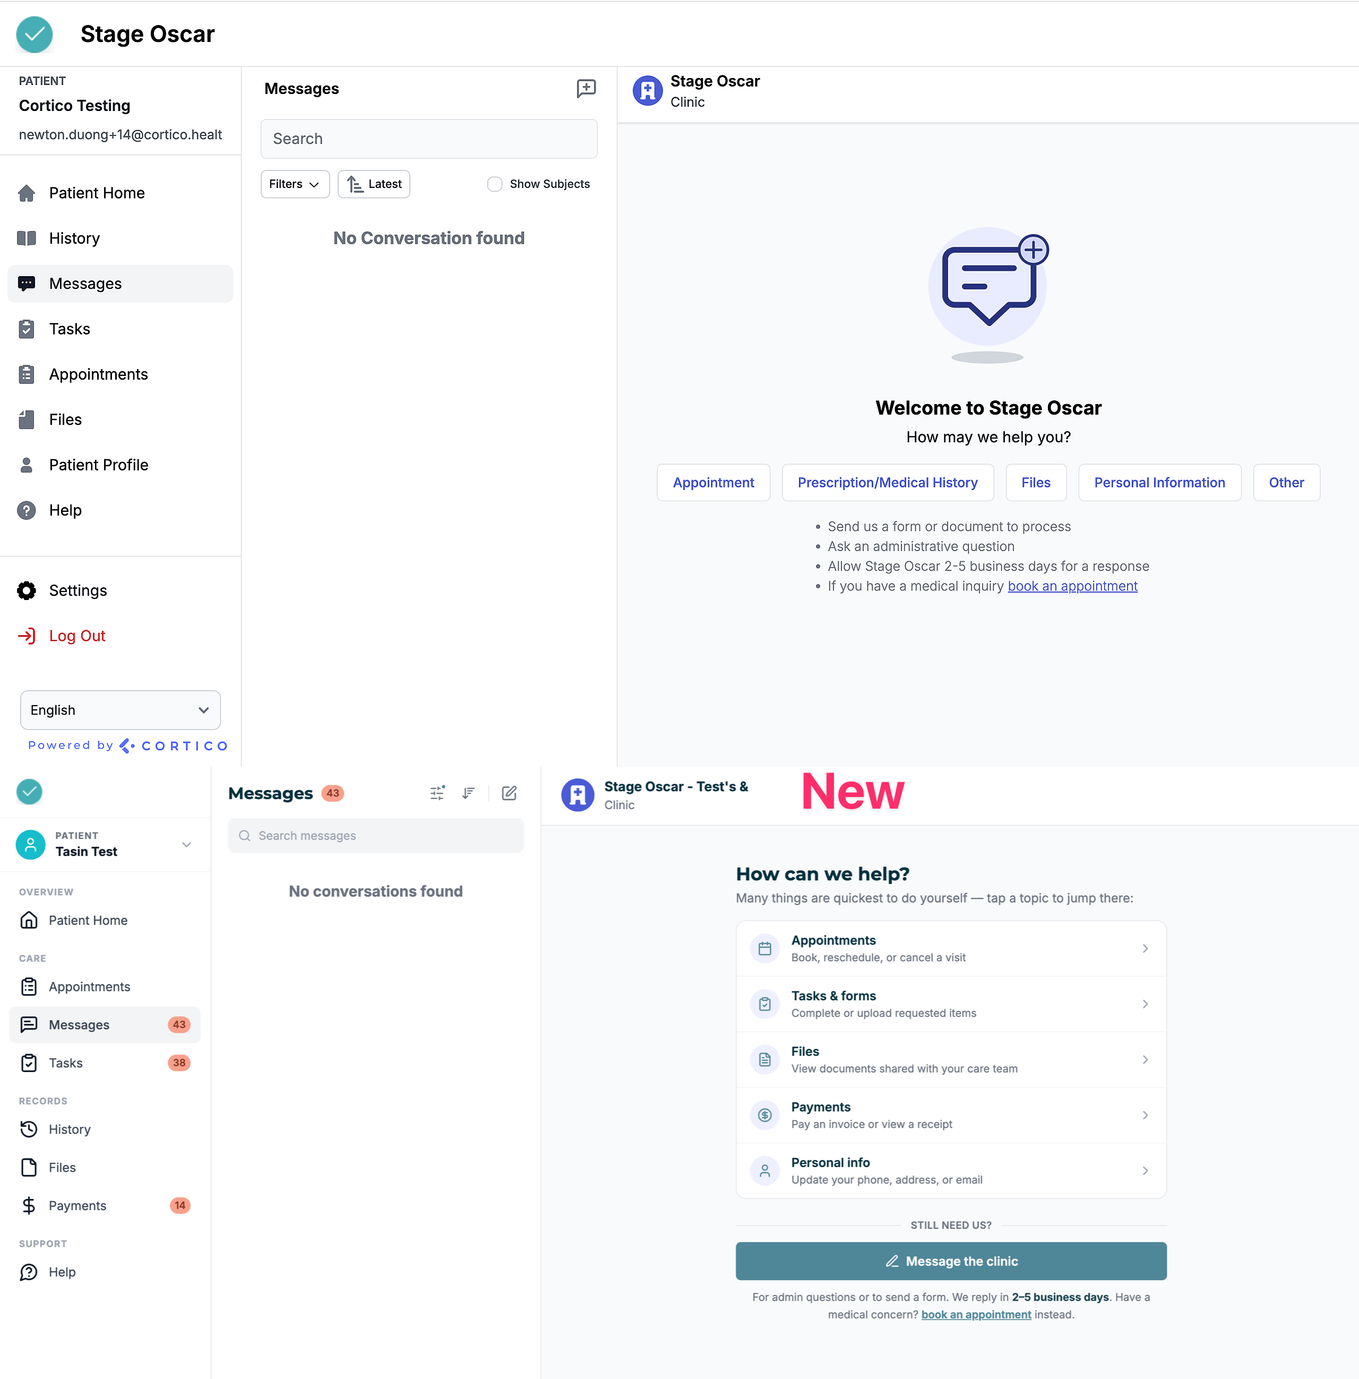This screenshot has height=1379, width=1359.
Task: Select the dark speech bubble icon in Cortico Testing sidebar
Action: (x=27, y=284)
